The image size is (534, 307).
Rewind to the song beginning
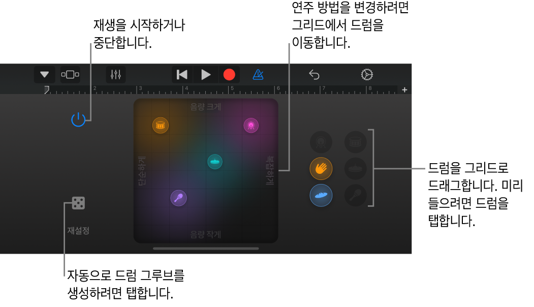coord(181,74)
